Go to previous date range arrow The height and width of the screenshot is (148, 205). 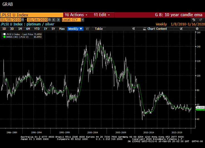(53, 20)
